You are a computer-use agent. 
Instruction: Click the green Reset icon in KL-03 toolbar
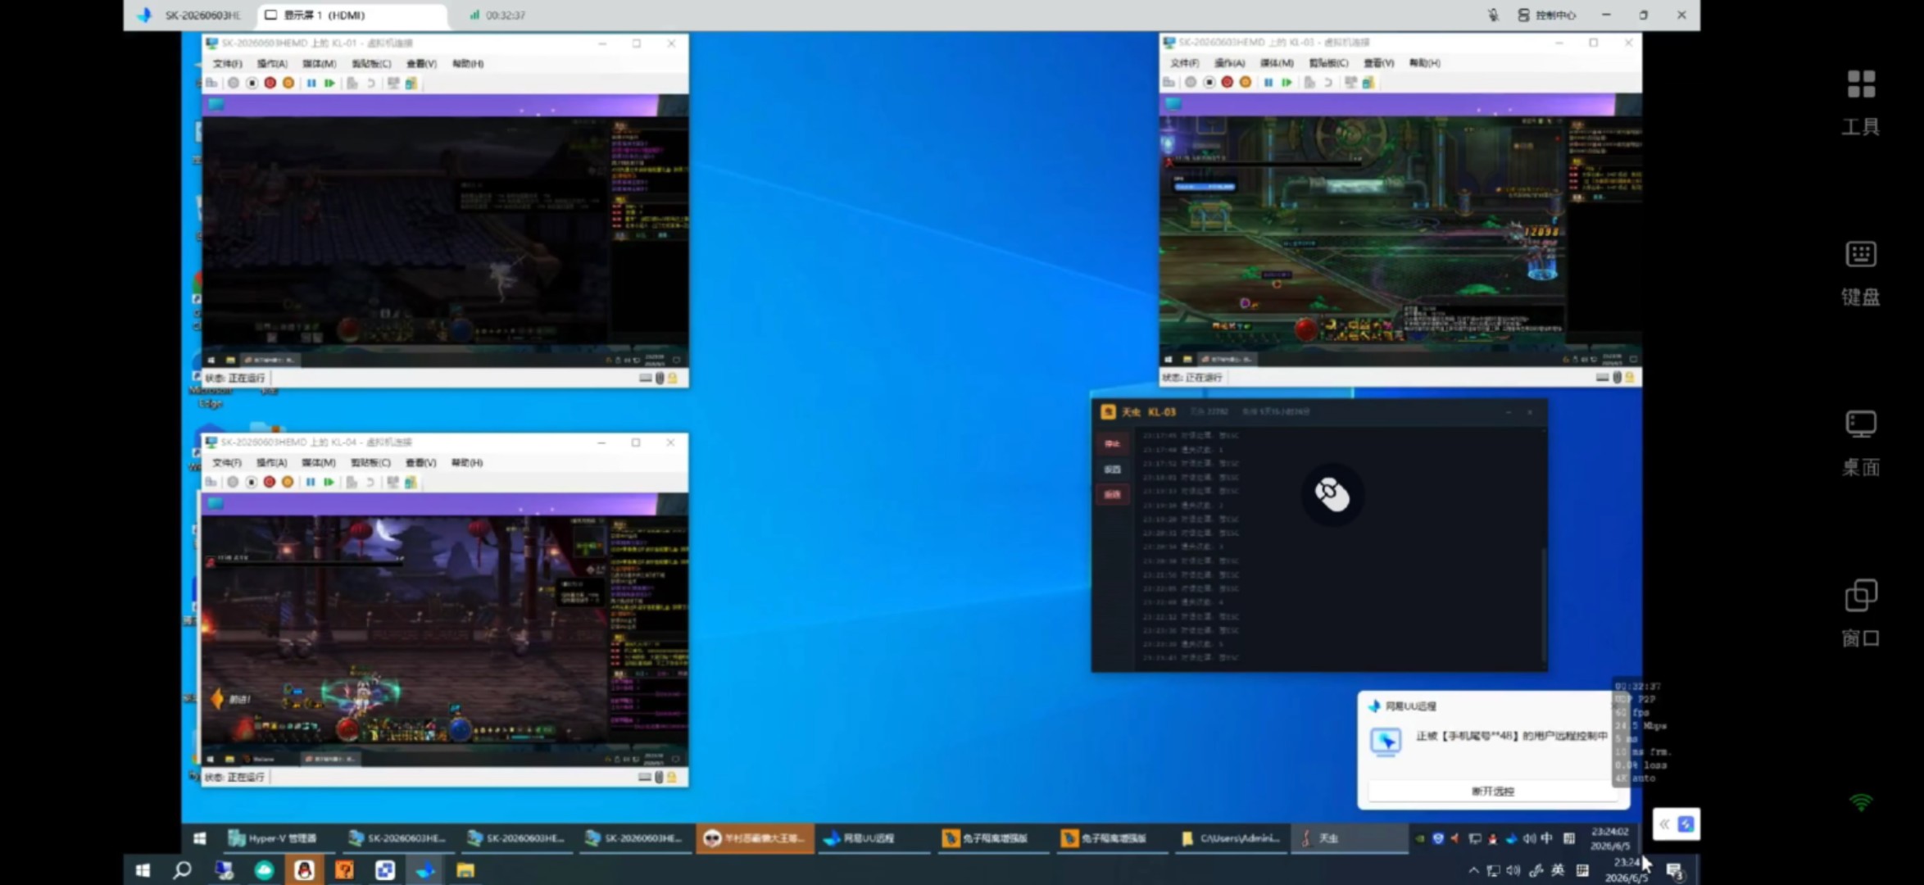[x=1286, y=82]
